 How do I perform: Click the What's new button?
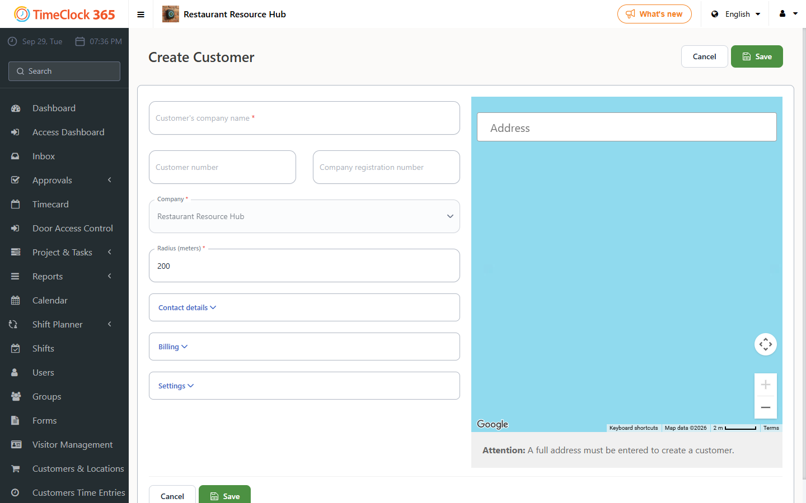654,14
